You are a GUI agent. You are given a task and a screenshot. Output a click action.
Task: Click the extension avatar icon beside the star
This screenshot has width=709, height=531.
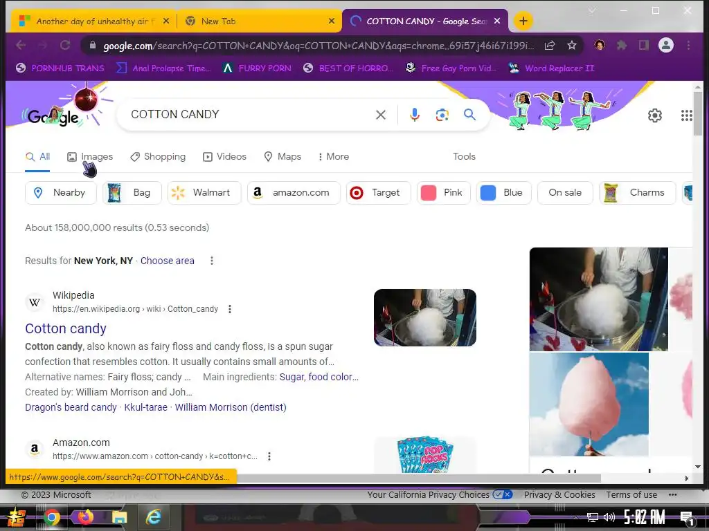click(x=600, y=45)
